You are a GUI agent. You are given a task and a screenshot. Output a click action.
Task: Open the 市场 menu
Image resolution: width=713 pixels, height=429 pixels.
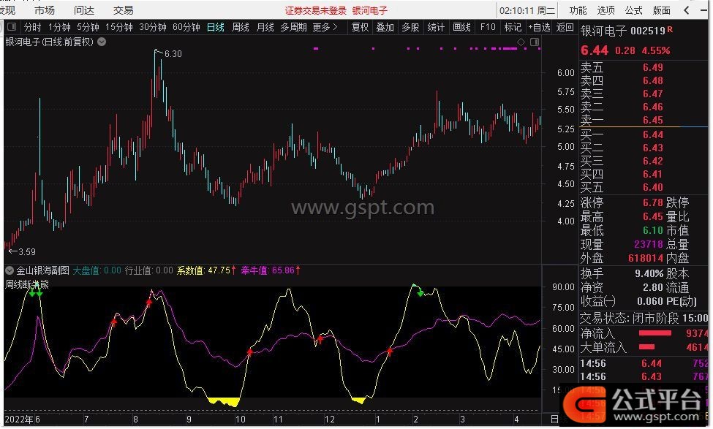44,10
